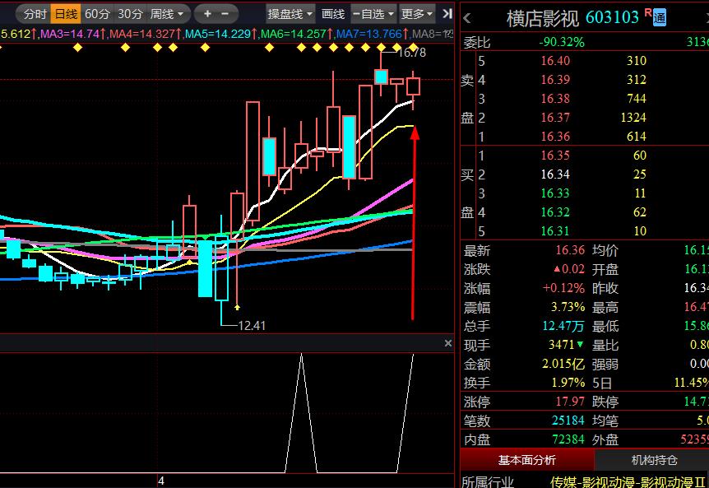Select buy level 3 price 16.33

[555, 193]
